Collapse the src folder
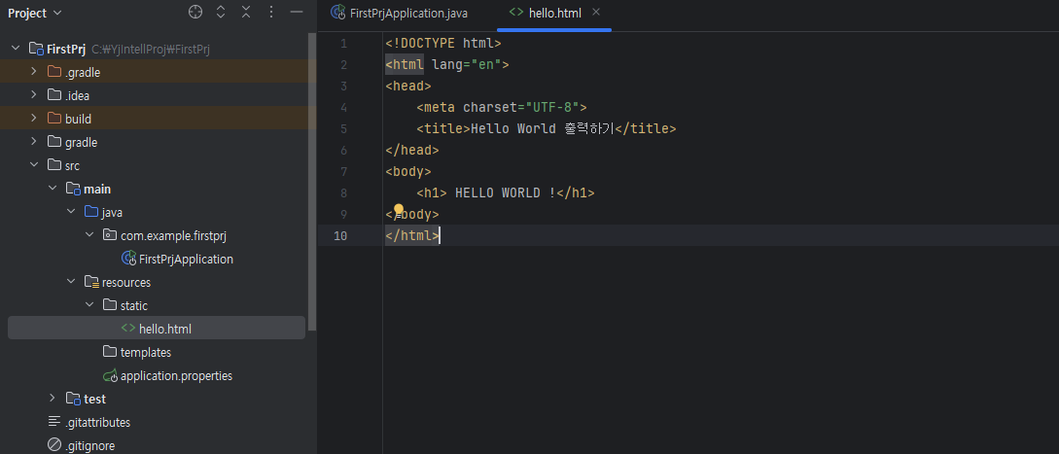 34,165
